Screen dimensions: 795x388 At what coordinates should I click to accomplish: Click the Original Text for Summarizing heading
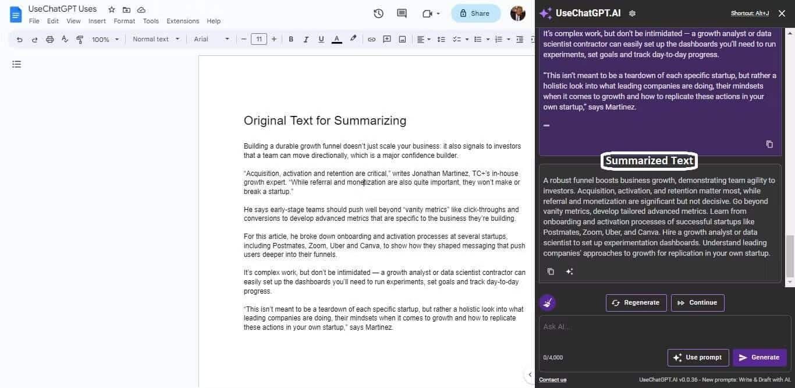(x=325, y=121)
